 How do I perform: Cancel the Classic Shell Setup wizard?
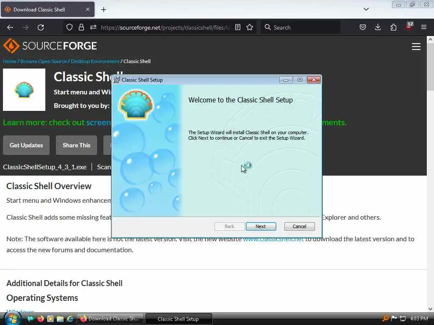[299, 226]
